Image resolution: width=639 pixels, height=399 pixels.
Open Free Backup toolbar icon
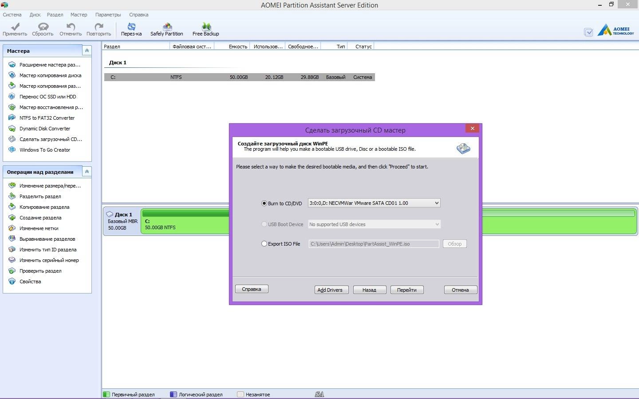[206, 27]
